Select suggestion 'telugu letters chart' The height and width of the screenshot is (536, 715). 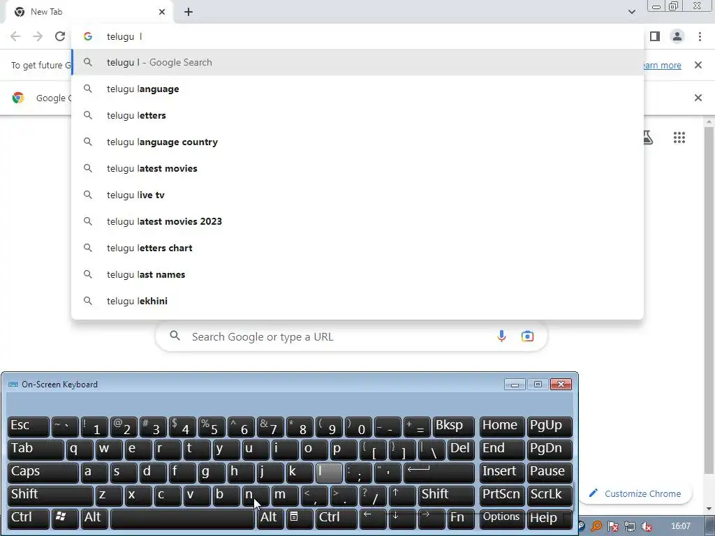pyautogui.click(x=357, y=248)
